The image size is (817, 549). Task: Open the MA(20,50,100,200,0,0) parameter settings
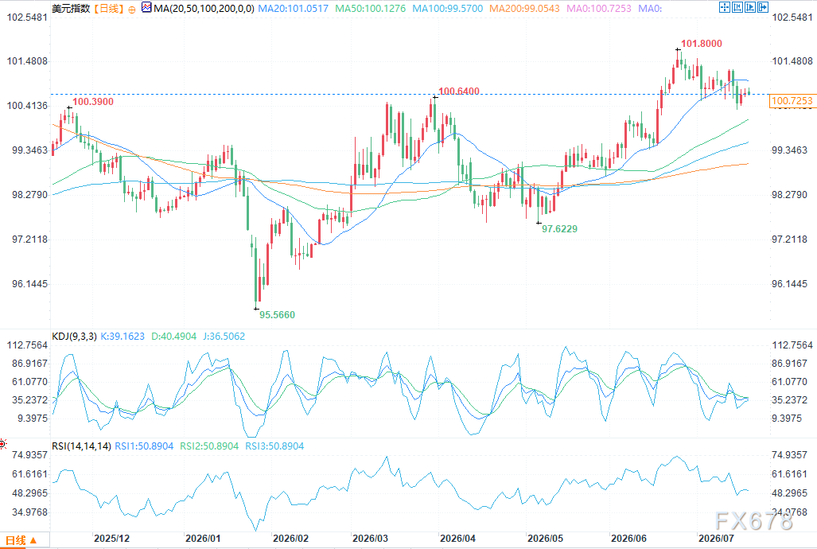click(204, 8)
